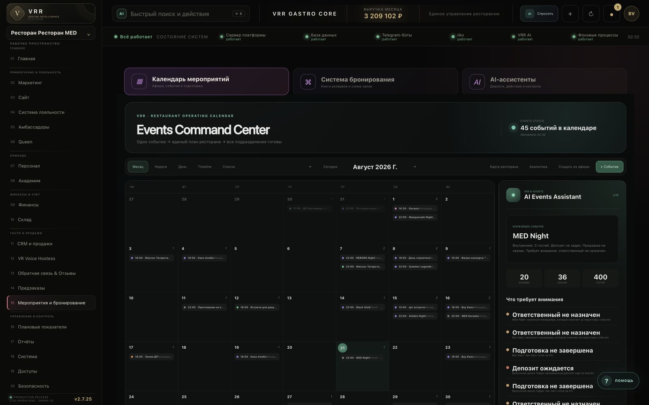Click the VRR logo emblem
The height and width of the screenshot is (405, 649).
(17, 13)
